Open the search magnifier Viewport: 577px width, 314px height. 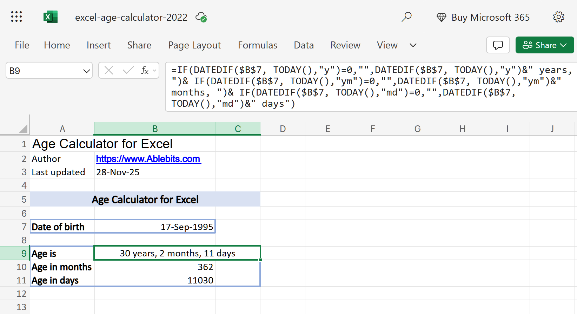406,17
